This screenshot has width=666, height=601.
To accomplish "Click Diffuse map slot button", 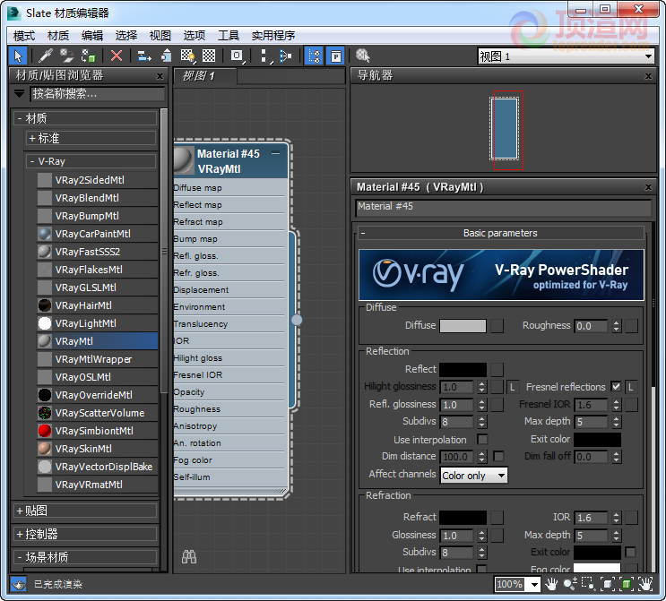I will pyautogui.click(x=497, y=326).
